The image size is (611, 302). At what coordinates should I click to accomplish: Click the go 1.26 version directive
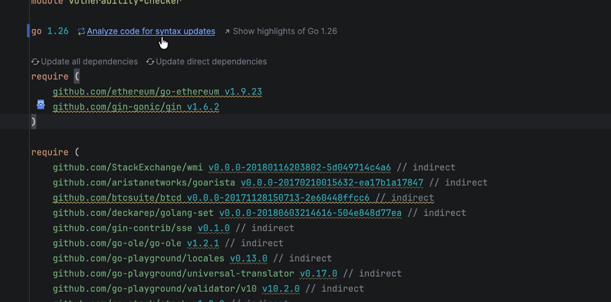tap(50, 31)
